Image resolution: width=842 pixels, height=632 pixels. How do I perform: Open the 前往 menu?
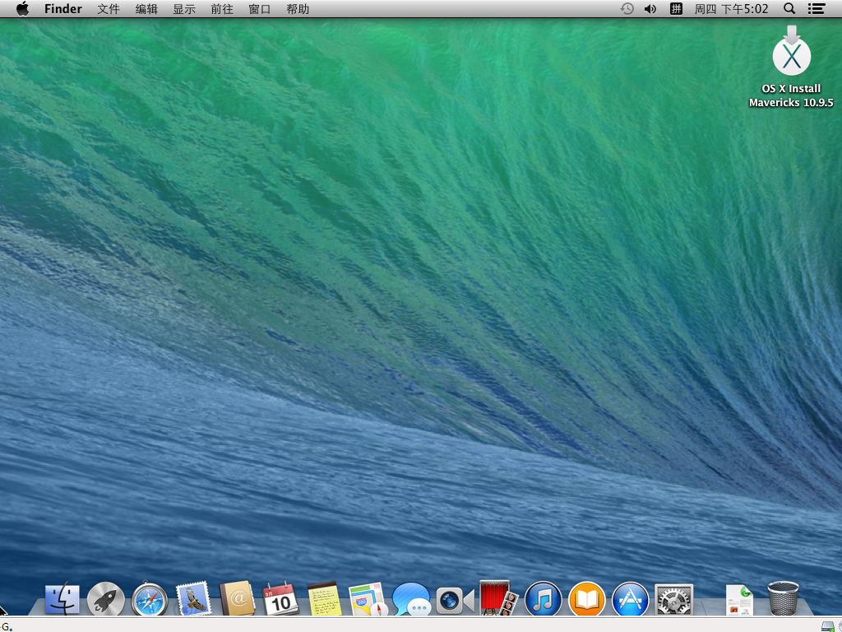[x=222, y=8]
